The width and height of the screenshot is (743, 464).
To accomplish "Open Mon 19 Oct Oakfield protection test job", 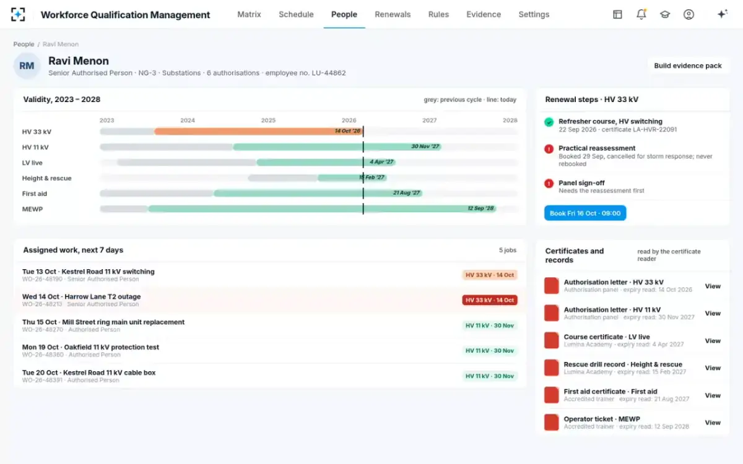I will point(270,351).
